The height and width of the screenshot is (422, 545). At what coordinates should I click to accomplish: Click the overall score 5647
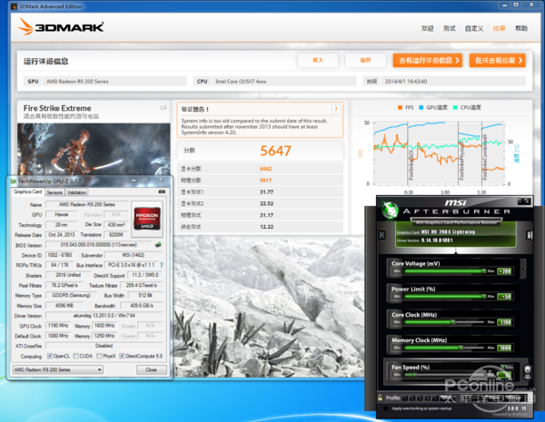tap(275, 151)
